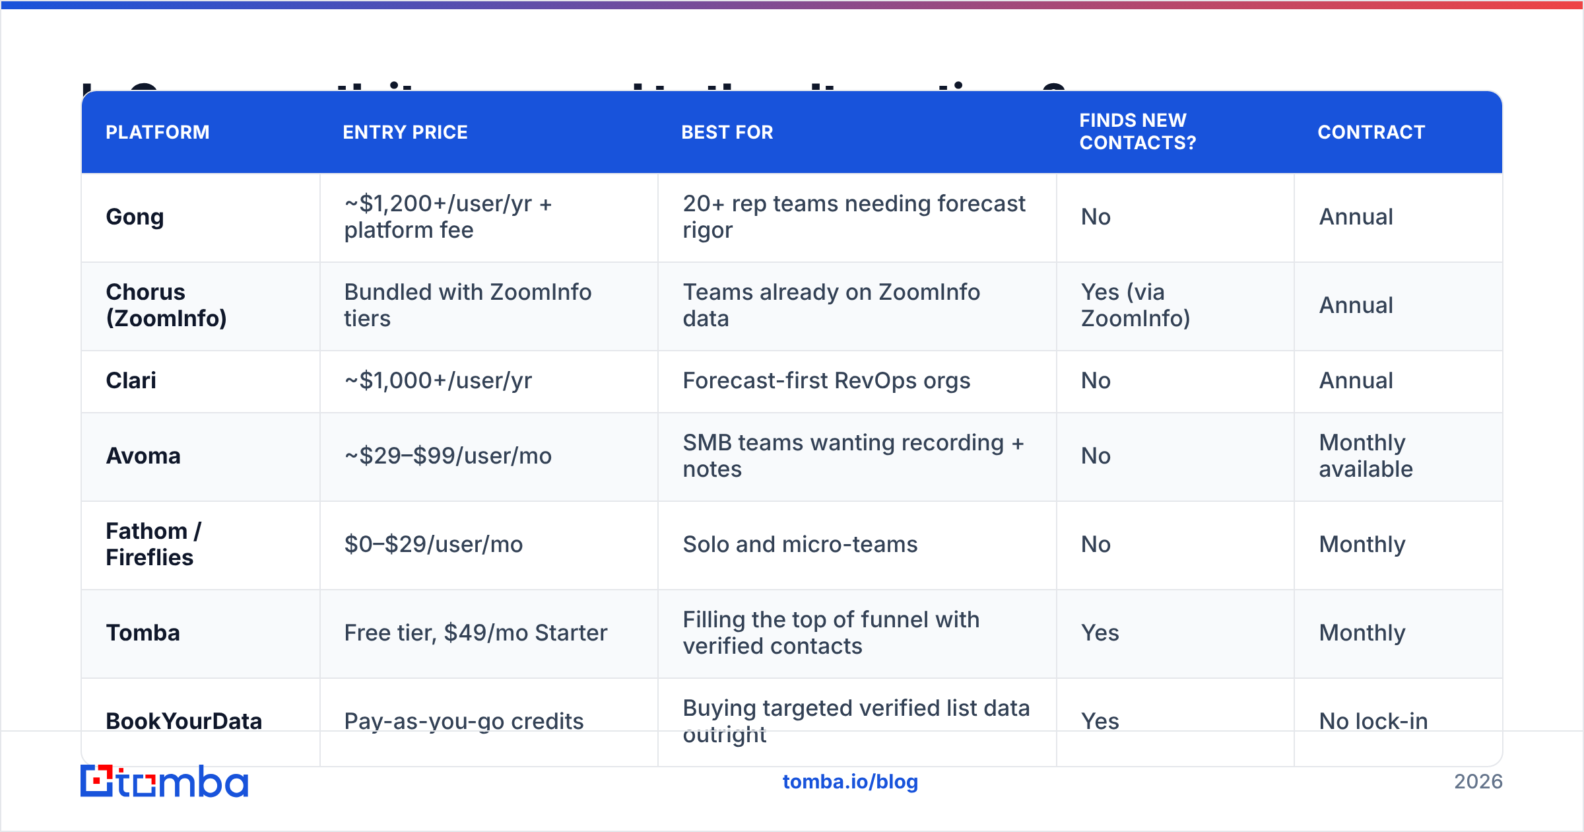This screenshot has width=1584, height=832.
Task: Click the Forecast-first RevOps orgs cell
Action: point(826,380)
